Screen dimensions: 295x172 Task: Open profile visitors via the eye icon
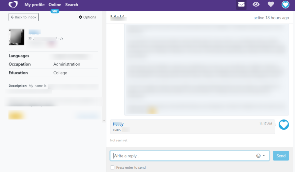tap(256, 5)
